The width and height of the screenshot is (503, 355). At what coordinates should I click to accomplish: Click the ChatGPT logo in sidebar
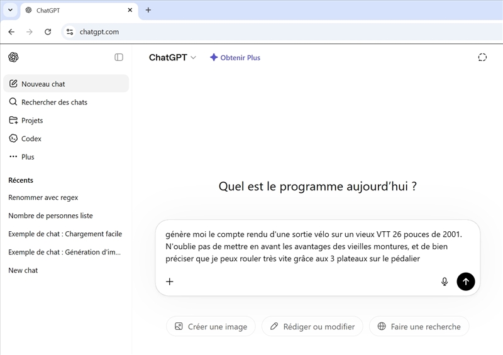tap(13, 57)
